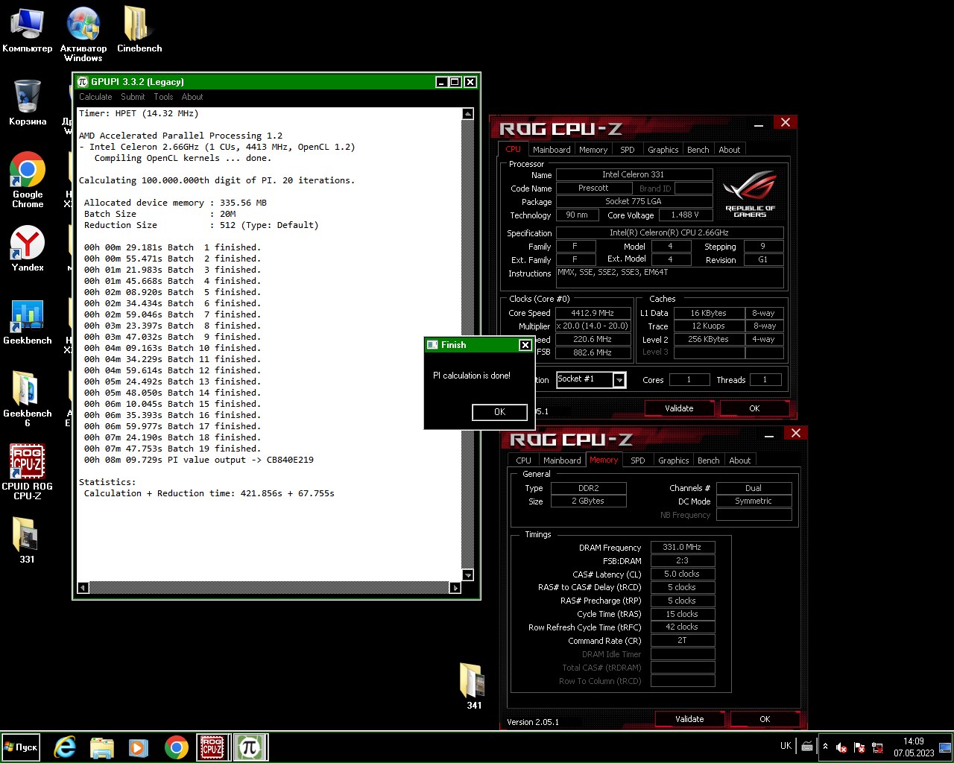Select Mainboard tab in upper CPU-Z window
The height and width of the screenshot is (763, 954).
552,150
